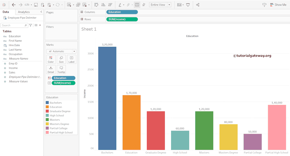The image size is (290, 156).
Task: Switch to the Analytics tab
Action: [x=24, y=12]
